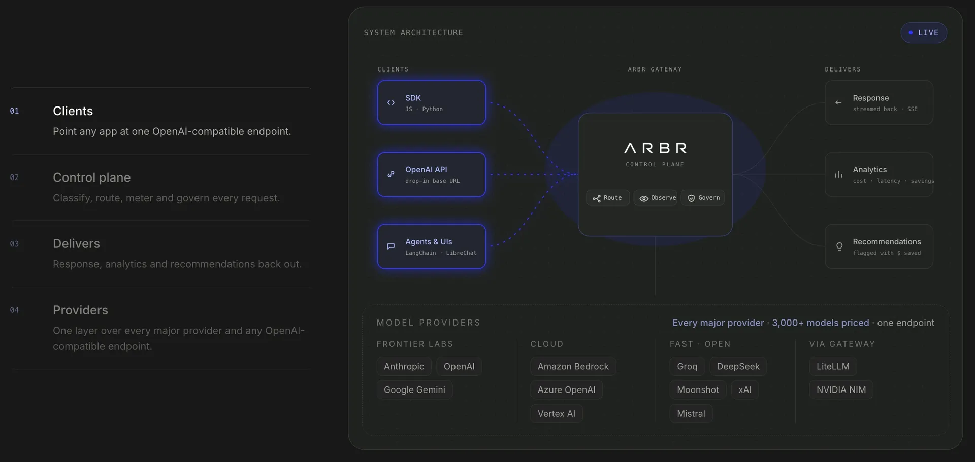Viewport: 975px width, 462px height.
Task: Click the Anthropic provider chip
Action: pyautogui.click(x=404, y=366)
